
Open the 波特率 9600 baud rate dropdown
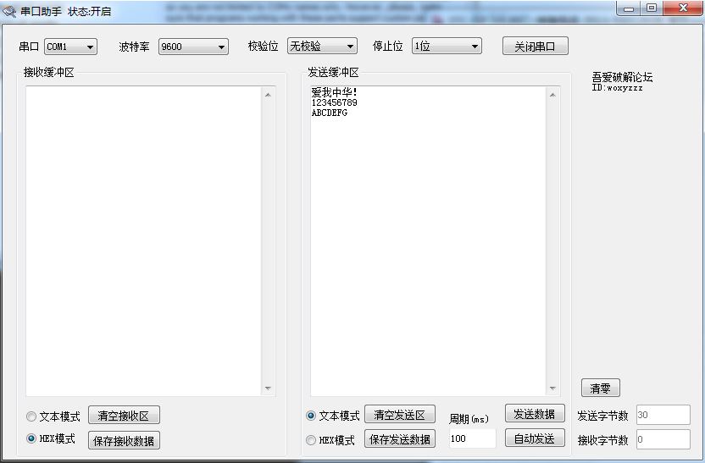pos(193,47)
